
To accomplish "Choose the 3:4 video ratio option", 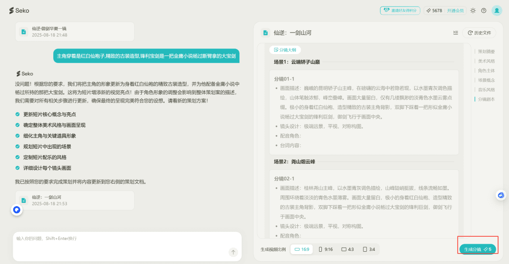I will coord(369,249).
